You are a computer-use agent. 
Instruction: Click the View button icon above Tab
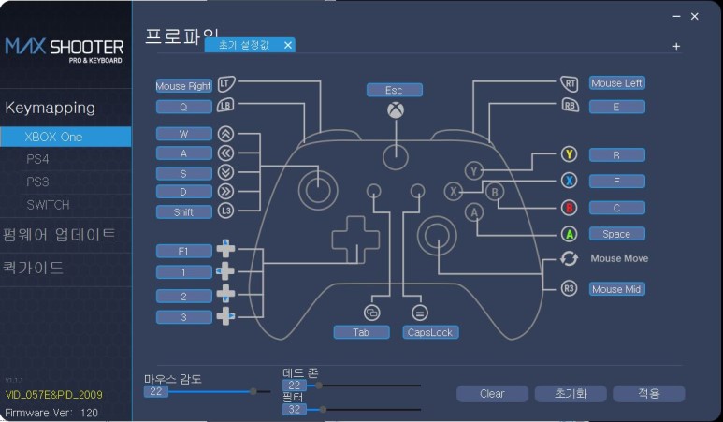tap(371, 313)
